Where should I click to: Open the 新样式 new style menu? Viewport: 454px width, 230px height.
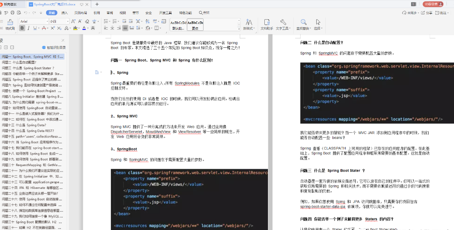(x=249, y=25)
